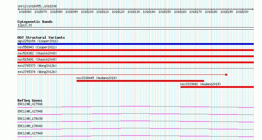262x140 pixels.
Task: Click ruler position 1016060
Action: pos(25,12)
